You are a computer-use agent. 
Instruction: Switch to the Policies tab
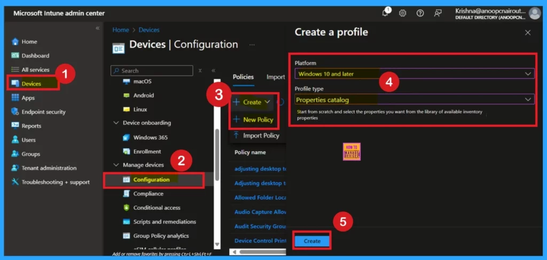coord(243,77)
